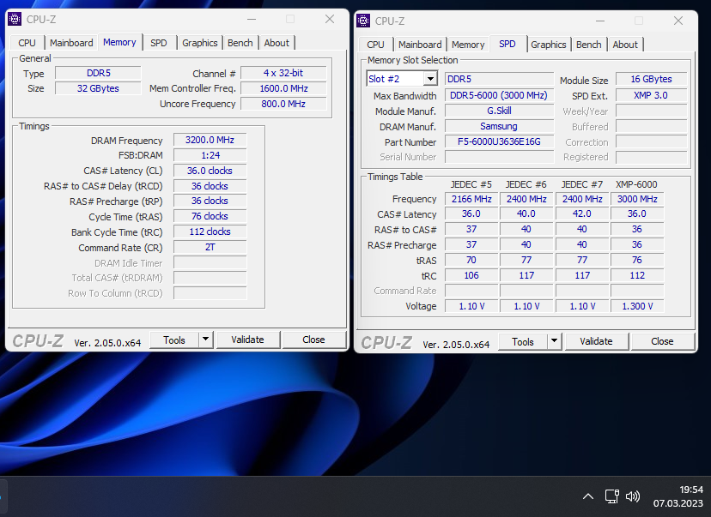Image resolution: width=711 pixels, height=517 pixels.
Task: Open Bench tab in left CPU-Z window
Action: click(x=240, y=43)
